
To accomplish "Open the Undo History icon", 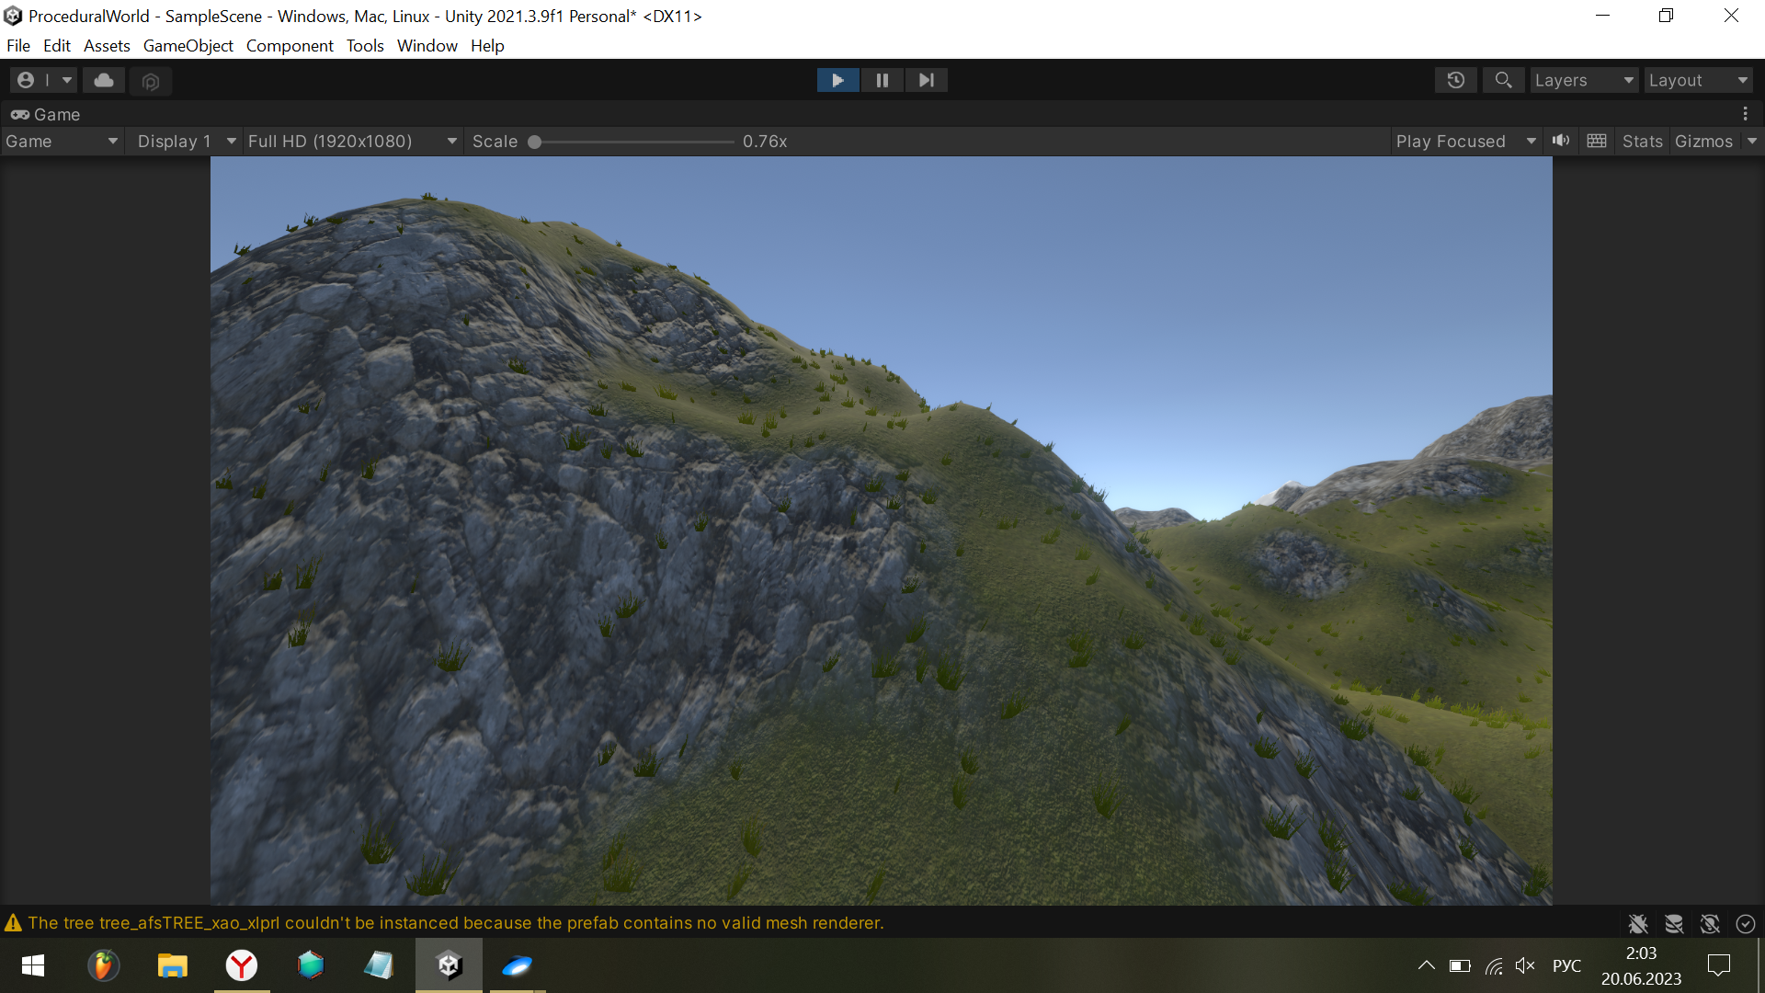I will click(1455, 81).
